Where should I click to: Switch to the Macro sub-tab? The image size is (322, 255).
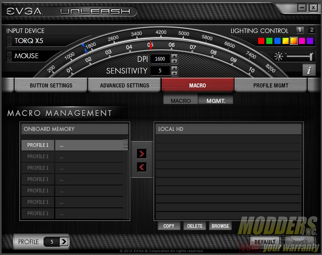click(181, 100)
